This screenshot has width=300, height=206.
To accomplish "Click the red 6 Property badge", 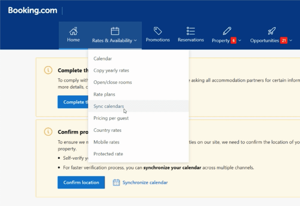I will point(234,41).
